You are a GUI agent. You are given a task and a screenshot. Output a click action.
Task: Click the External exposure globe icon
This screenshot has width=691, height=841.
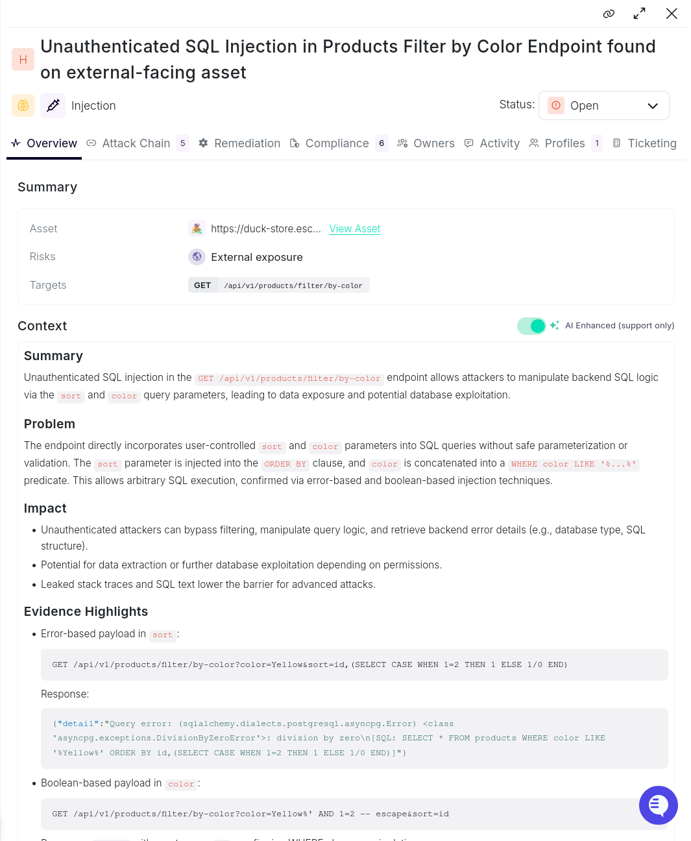point(197,257)
